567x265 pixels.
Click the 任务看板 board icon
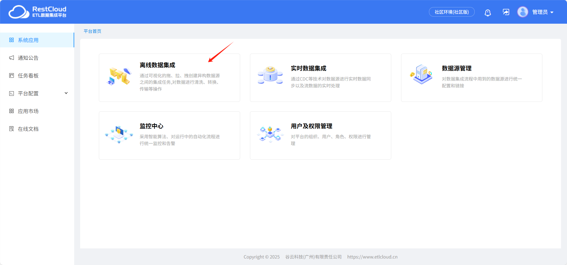click(12, 76)
